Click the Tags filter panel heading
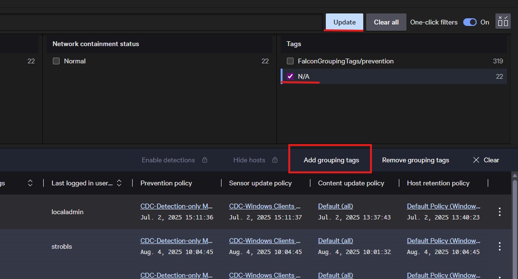Image resolution: width=518 pixels, height=279 pixels. 294,44
